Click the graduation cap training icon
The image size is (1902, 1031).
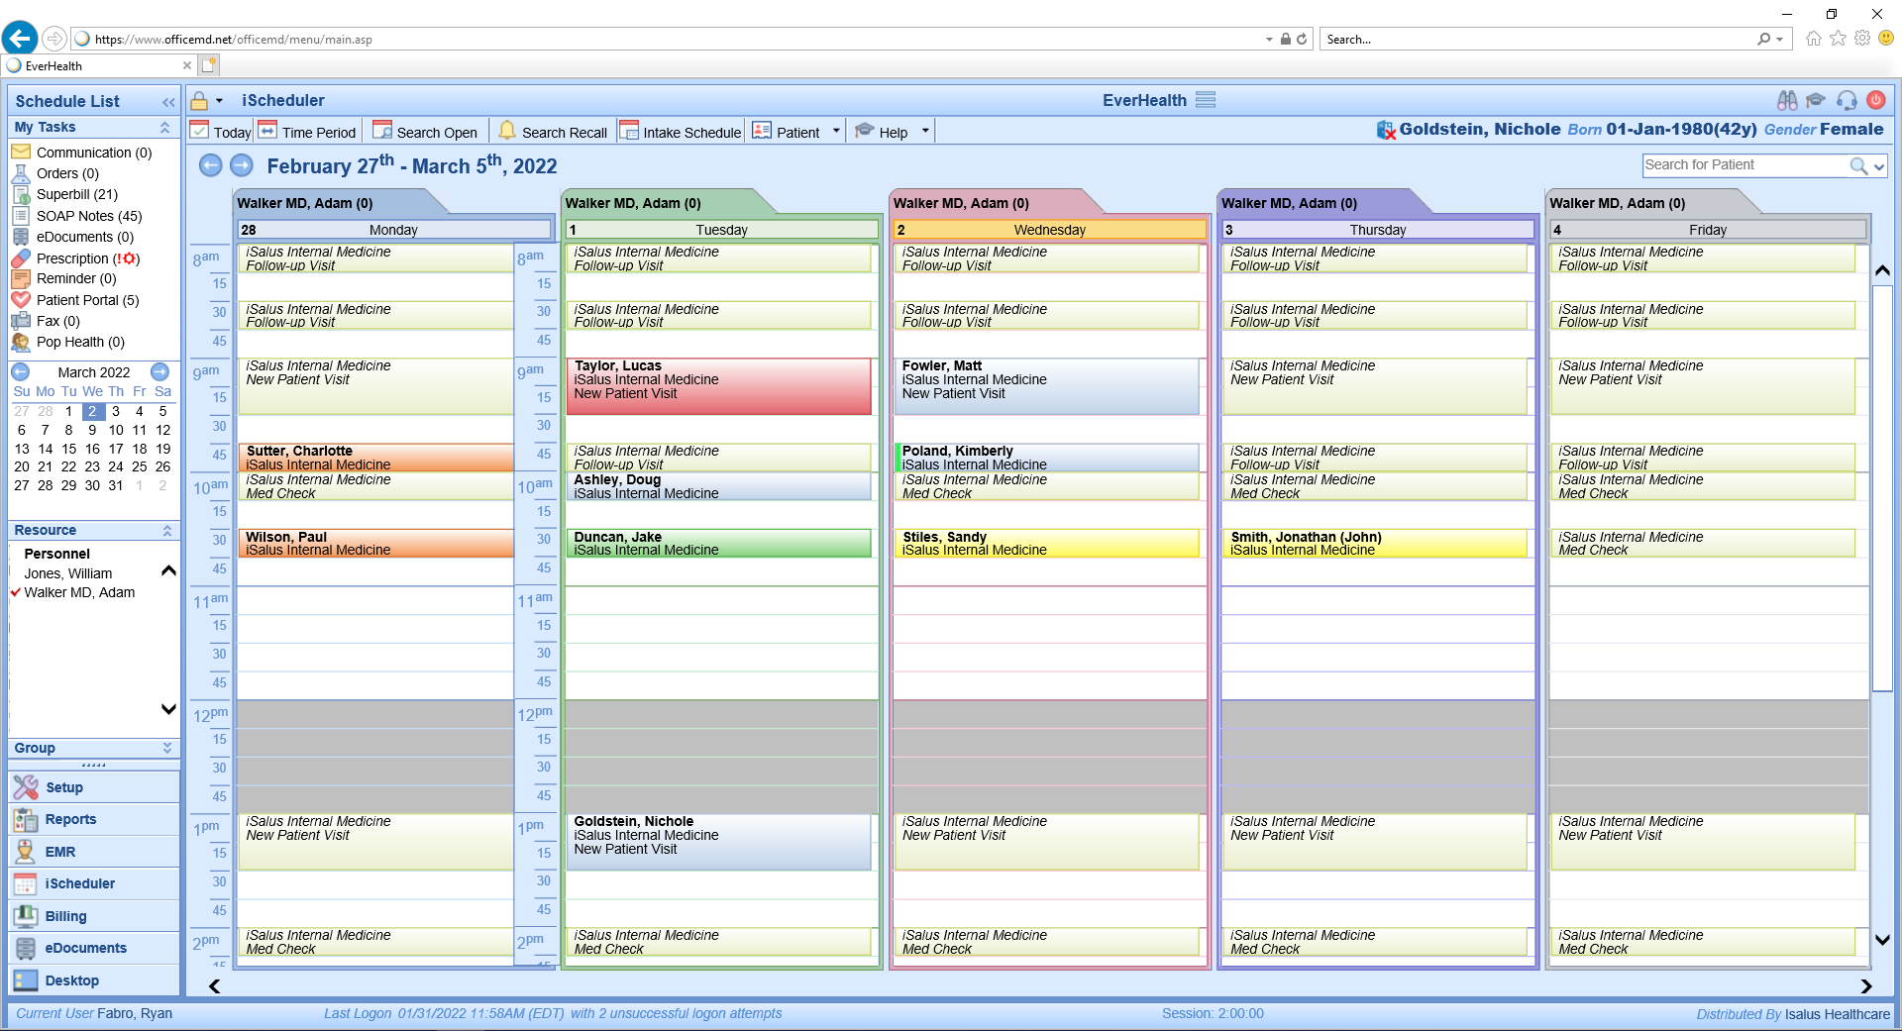(x=1816, y=100)
